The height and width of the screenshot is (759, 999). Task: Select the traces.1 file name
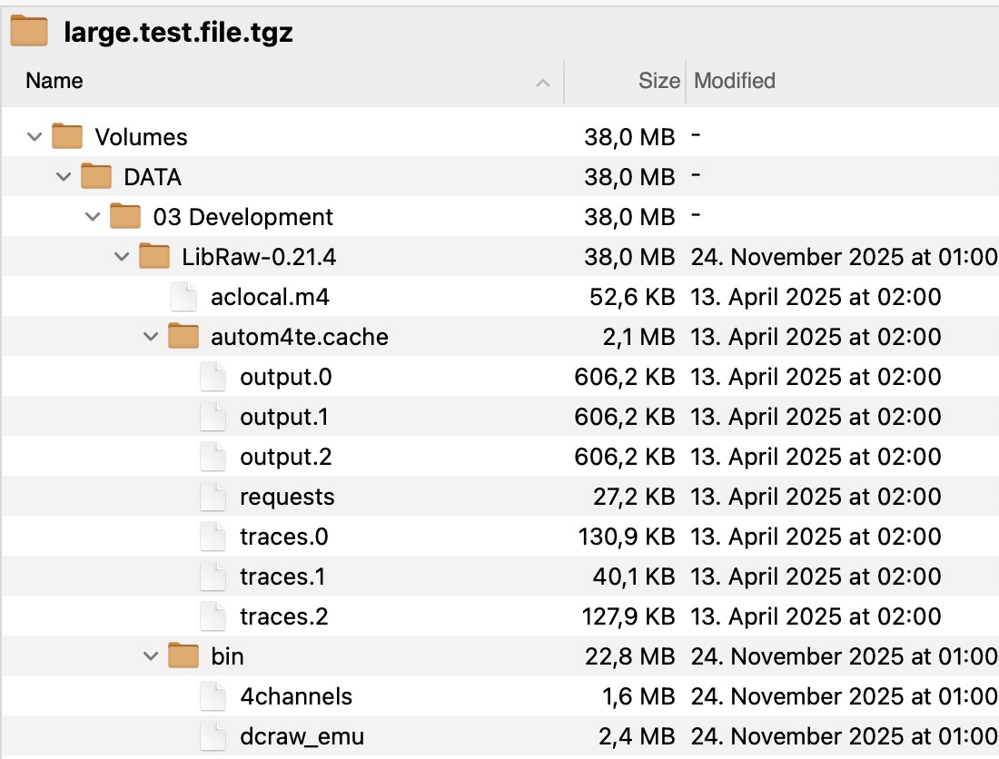pos(282,577)
